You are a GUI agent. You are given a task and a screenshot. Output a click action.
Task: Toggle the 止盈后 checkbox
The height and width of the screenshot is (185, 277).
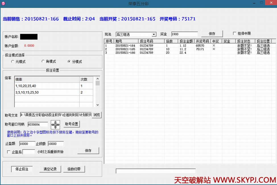[x=9, y=152]
